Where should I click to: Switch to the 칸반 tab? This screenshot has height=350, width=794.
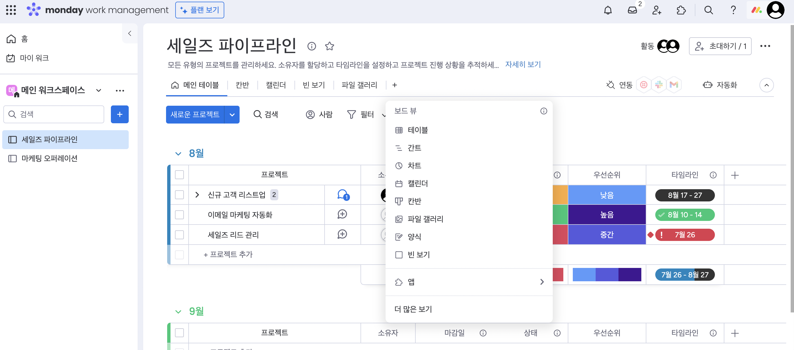[242, 85]
